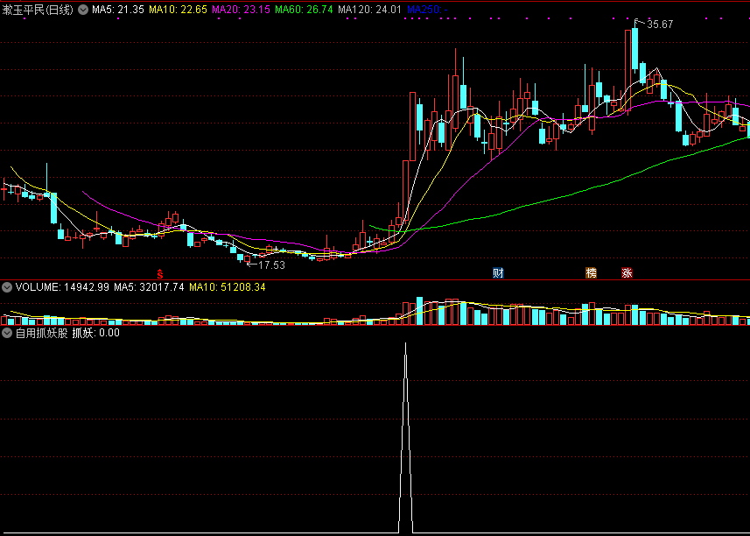750x536 pixels.
Task: Expand the main chart indicator dropdown arrow
Action: tap(83, 10)
